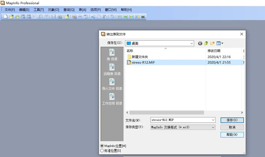Open the 编辑[E] menu
The width and height of the screenshot is (265, 157).
24,9
